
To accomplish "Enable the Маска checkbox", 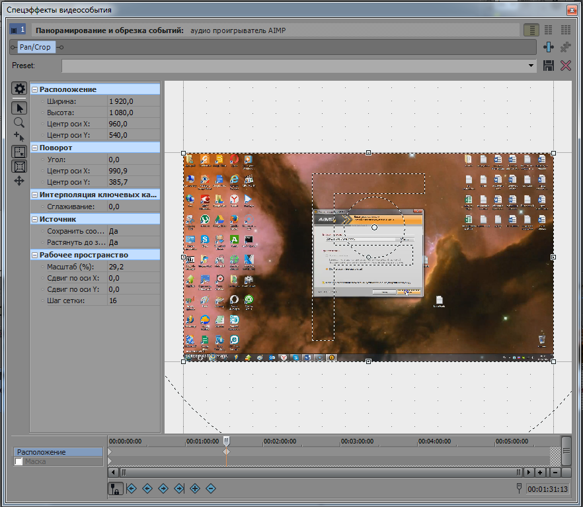I will click(19, 461).
